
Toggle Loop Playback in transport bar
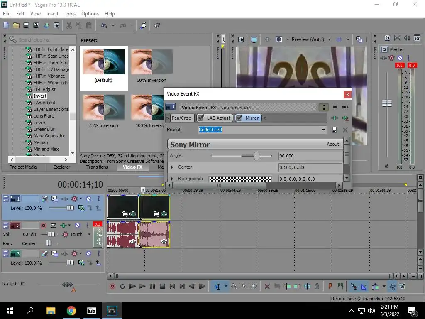[122, 286]
